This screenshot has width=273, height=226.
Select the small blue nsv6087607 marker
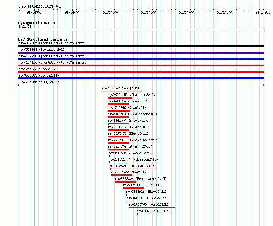(137, 214)
